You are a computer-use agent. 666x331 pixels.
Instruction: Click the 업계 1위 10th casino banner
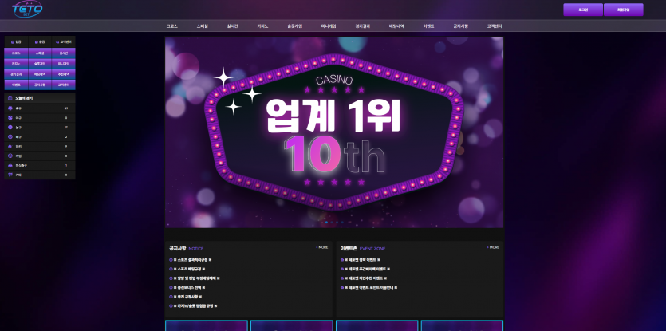334,132
